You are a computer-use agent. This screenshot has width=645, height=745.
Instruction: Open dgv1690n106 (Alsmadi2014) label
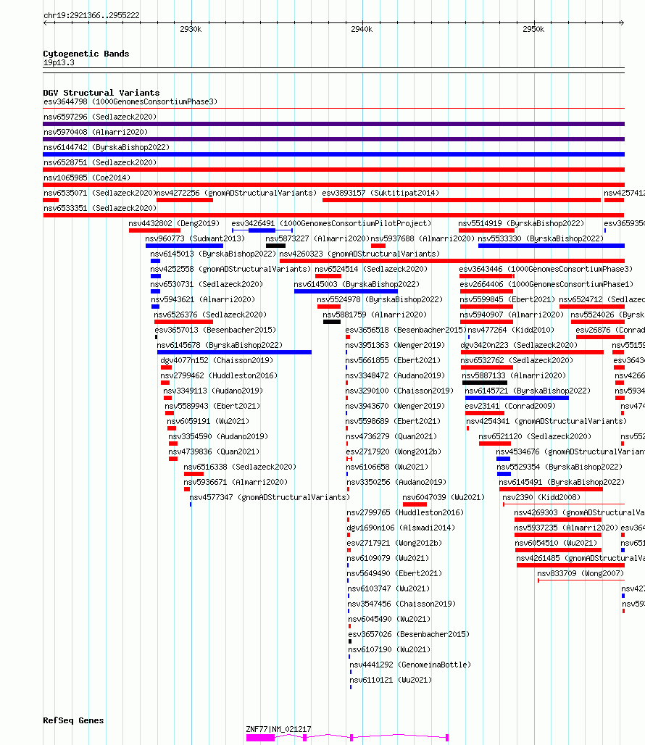pos(401,528)
